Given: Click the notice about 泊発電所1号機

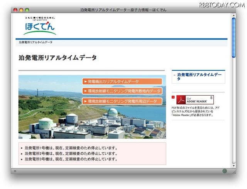Looking at the screenshot, I should (x=71, y=148).
